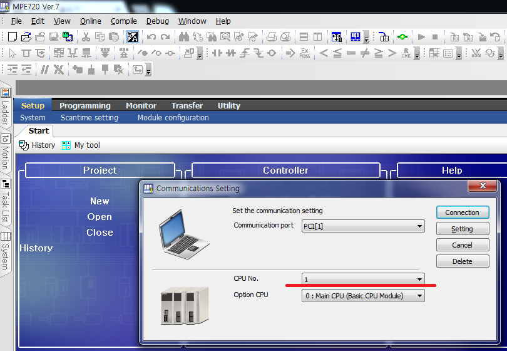
Task: Expand toolbar options after R CHK icon
Action: click(417, 53)
